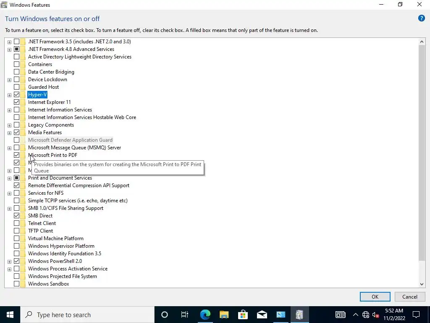
Task: Select Guarded Host in the list
Action: point(43,87)
